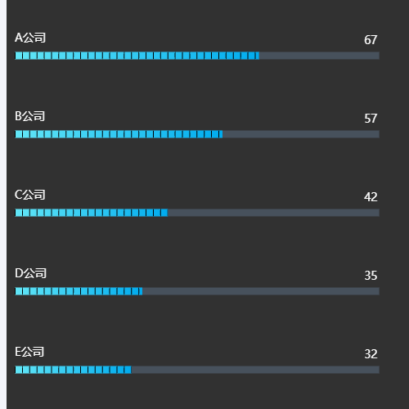Click the gray unfilled part of A公司 bar
Viewport: 409px width, 409px height.
(x=319, y=56)
